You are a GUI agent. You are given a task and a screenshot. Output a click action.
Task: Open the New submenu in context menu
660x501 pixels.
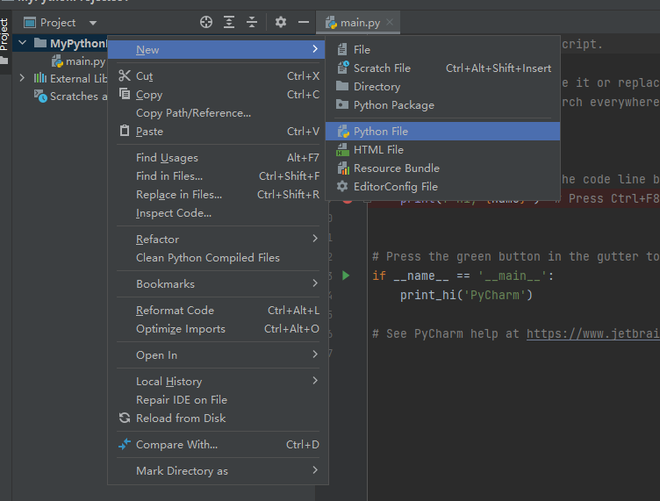click(x=217, y=50)
